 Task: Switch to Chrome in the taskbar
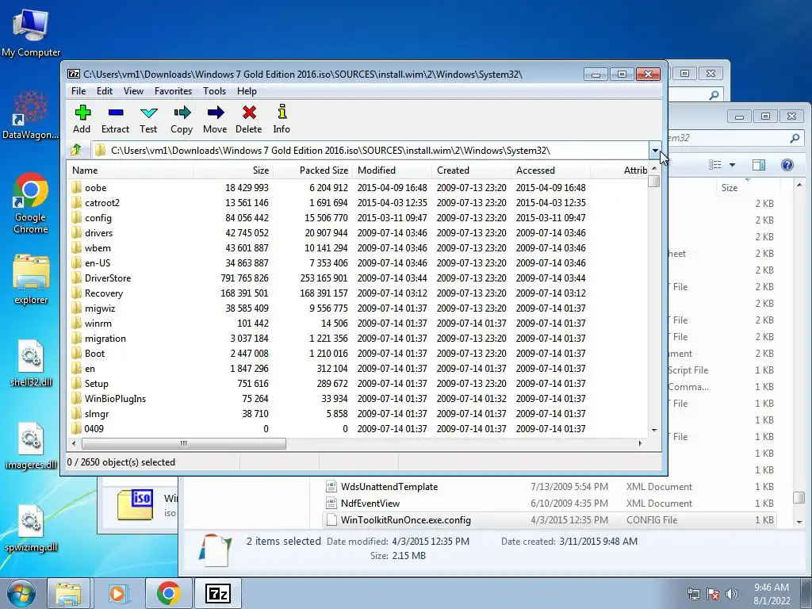168,593
